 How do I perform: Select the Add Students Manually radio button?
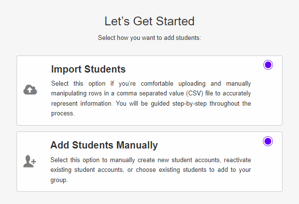[268, 141]
